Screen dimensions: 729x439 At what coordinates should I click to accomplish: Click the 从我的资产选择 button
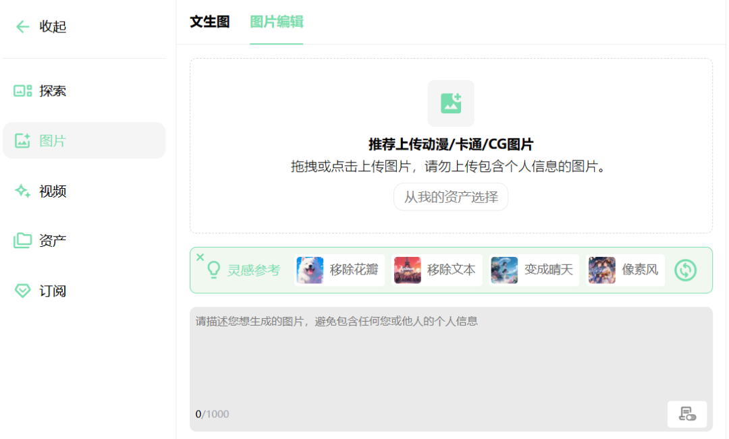pyautogui.click(x=450, y=197)
